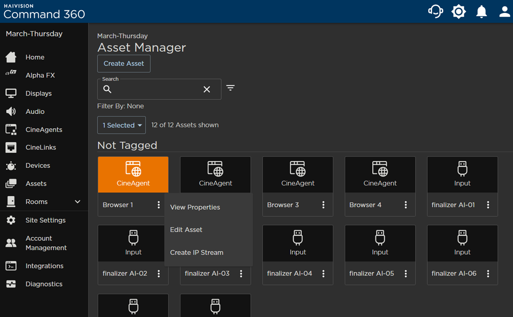
Task: Click the Command 360 logo
Action: tap(44, 12)
